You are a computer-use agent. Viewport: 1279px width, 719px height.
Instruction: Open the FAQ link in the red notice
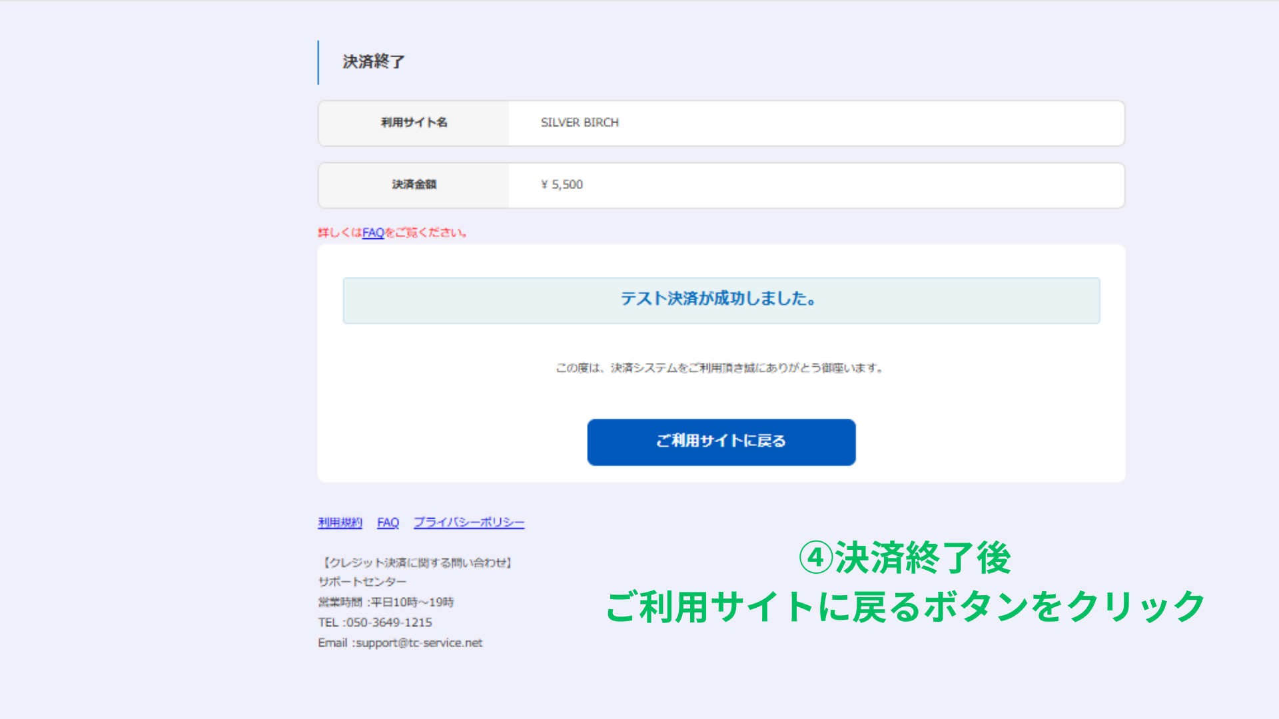point(372,233)
